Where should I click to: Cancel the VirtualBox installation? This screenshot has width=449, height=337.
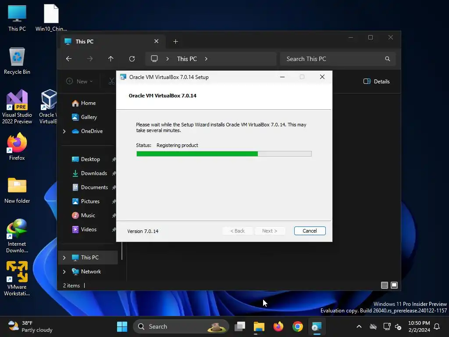(x=310, y=231)
